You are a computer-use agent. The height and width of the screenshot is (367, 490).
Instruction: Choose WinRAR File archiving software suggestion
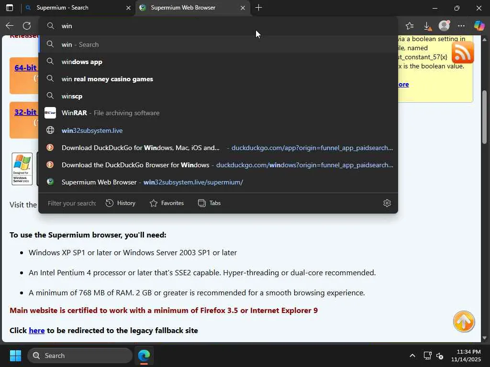coord(218,113)
